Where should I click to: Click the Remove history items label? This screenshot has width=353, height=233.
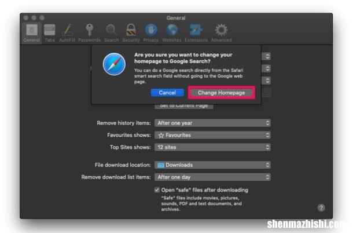coord(124,123)
